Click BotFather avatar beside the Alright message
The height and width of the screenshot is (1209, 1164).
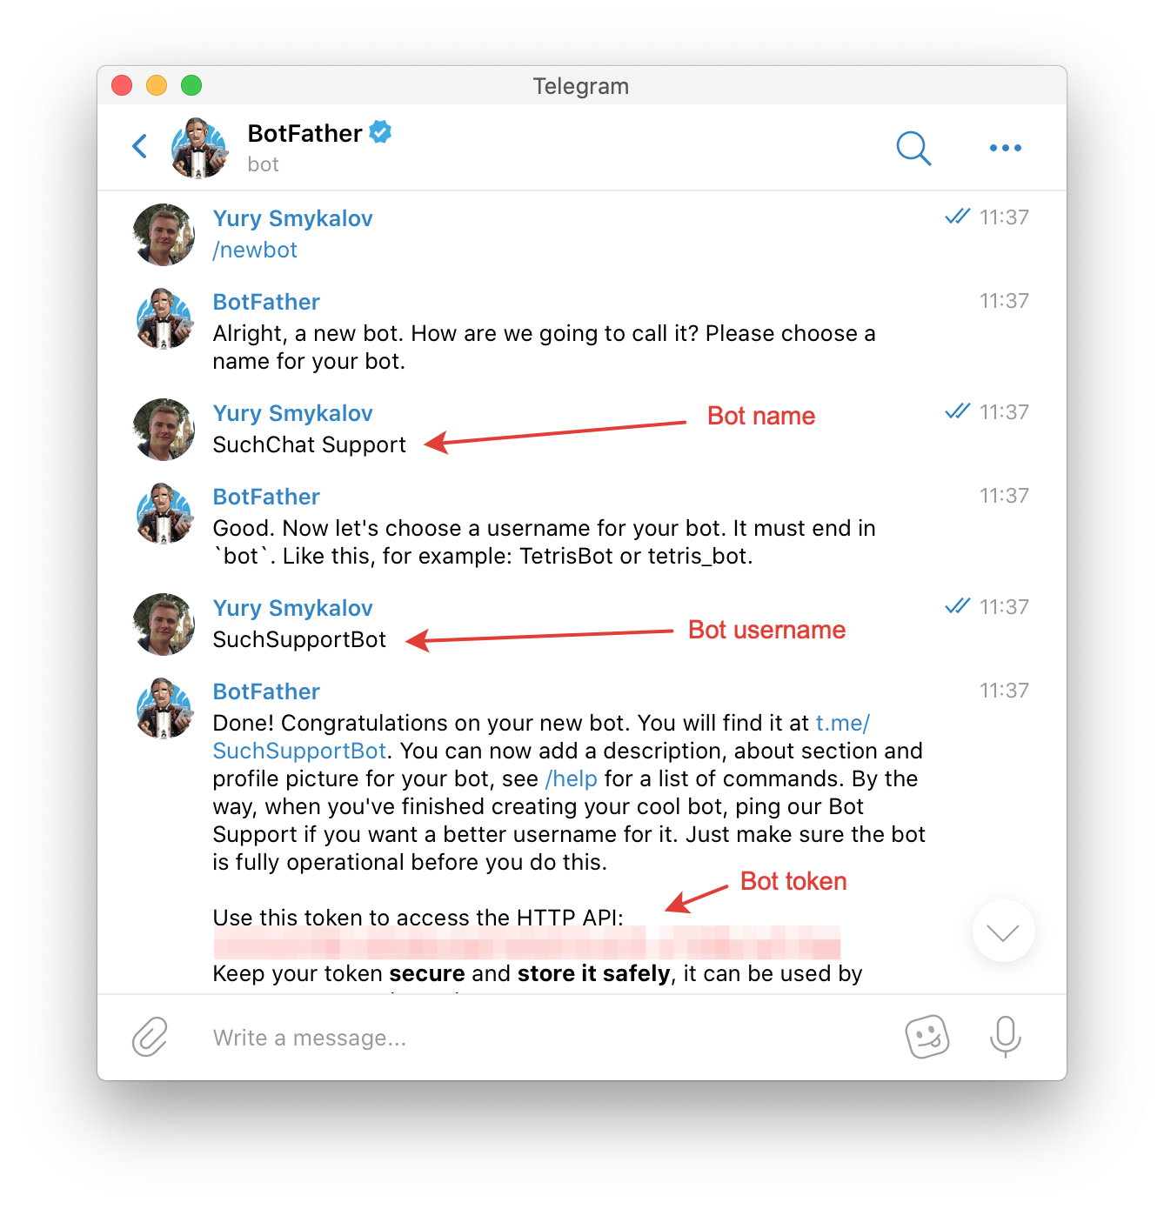pyautogui.click(x=164, y=318)
